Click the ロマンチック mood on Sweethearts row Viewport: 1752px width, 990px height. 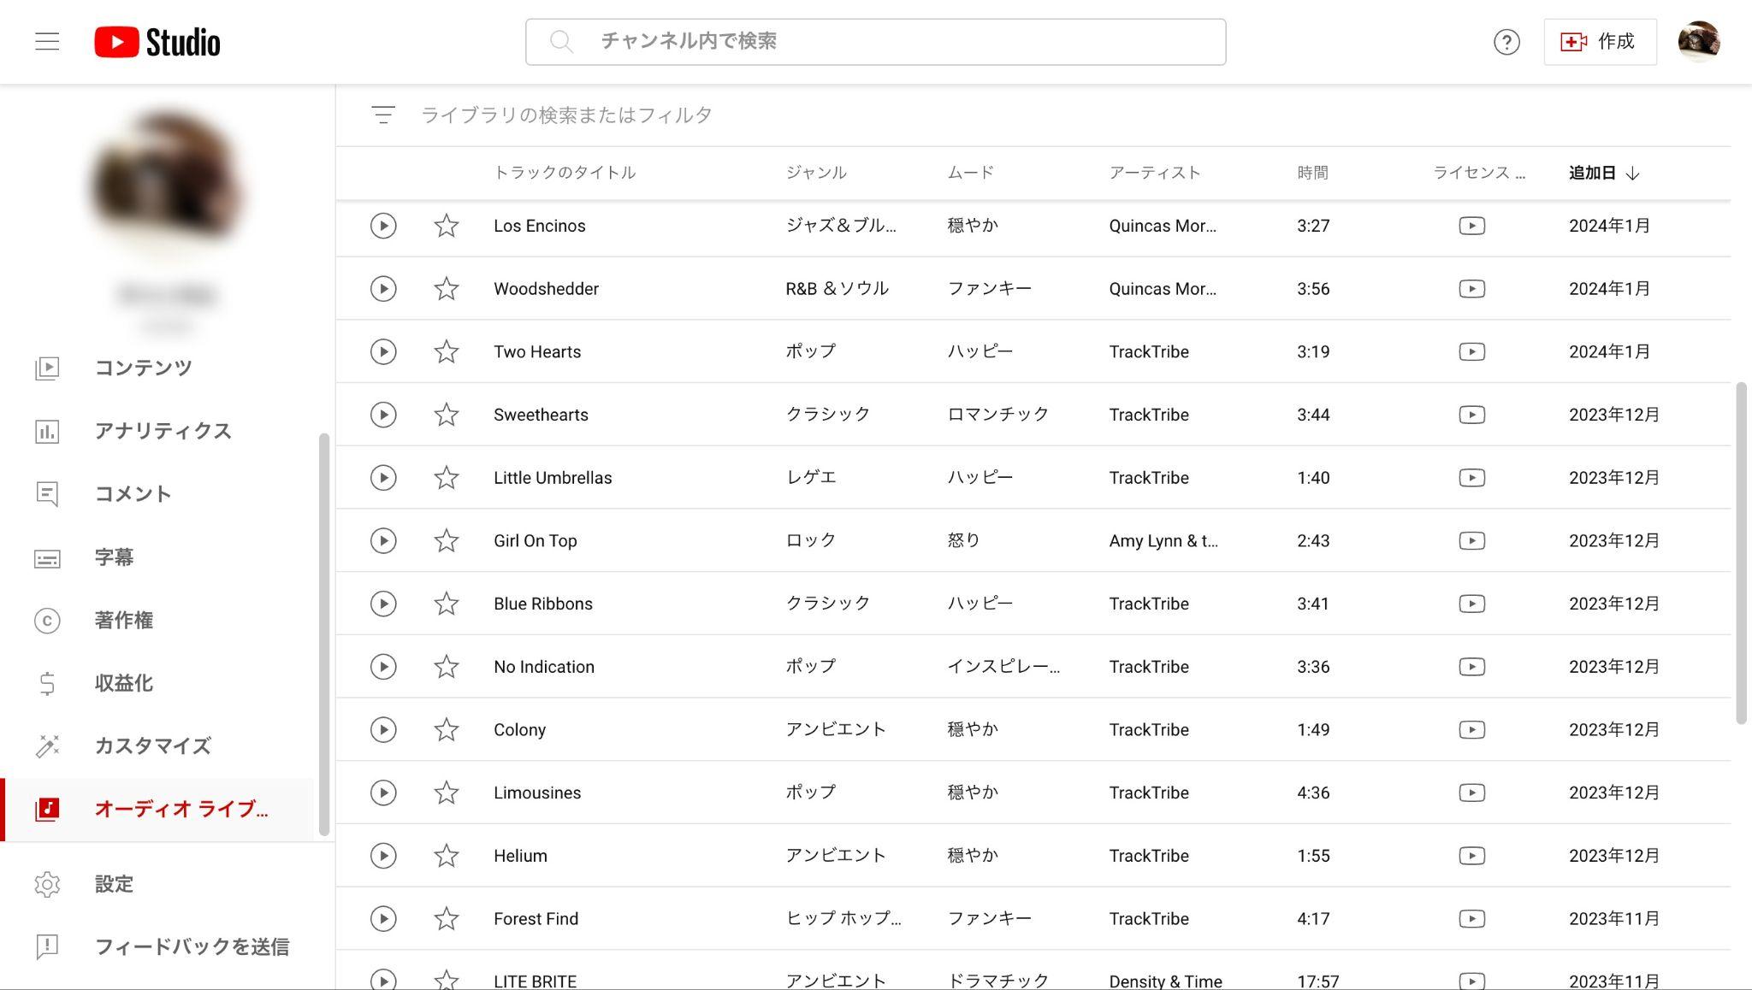point(997,415)
